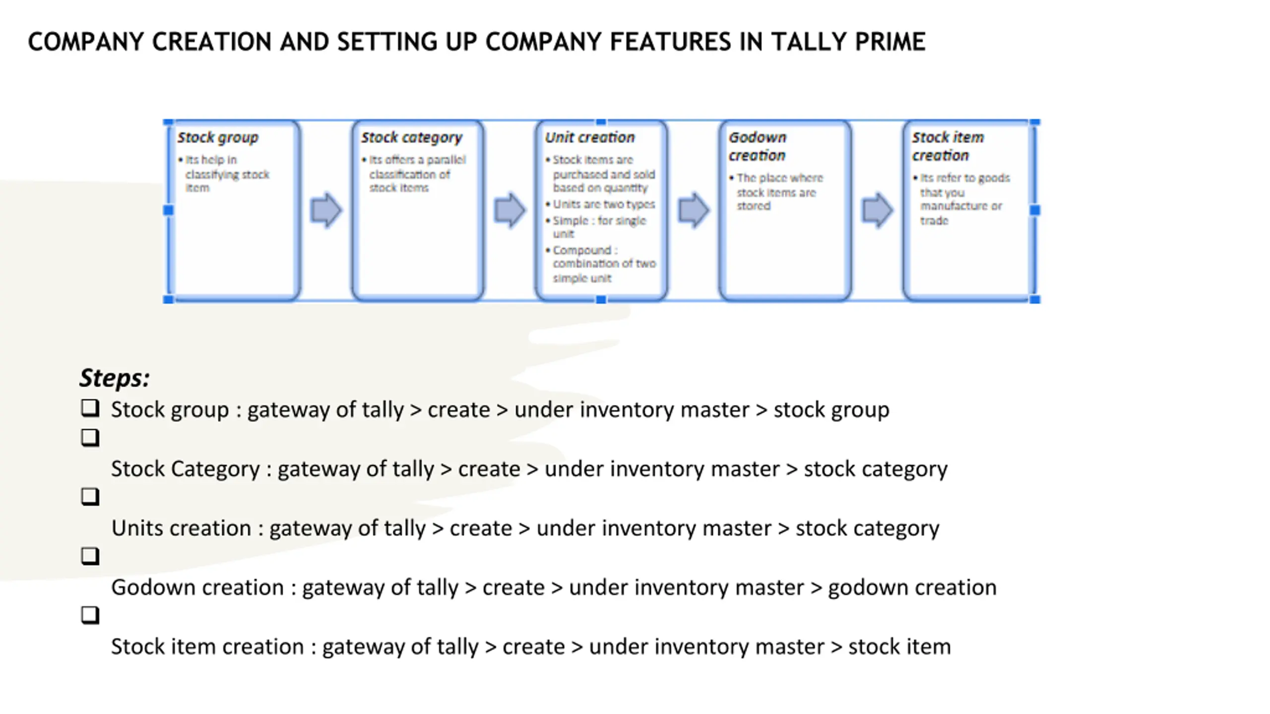Select the bottom-center handle of the diagram
This screenshot has width=1270, height=714.
[601, 299]
